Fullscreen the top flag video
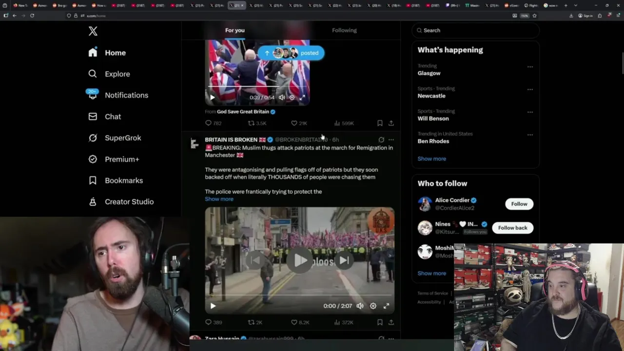Image resolution: width=624 pixels, height=351 pixels. pos(302,97)
